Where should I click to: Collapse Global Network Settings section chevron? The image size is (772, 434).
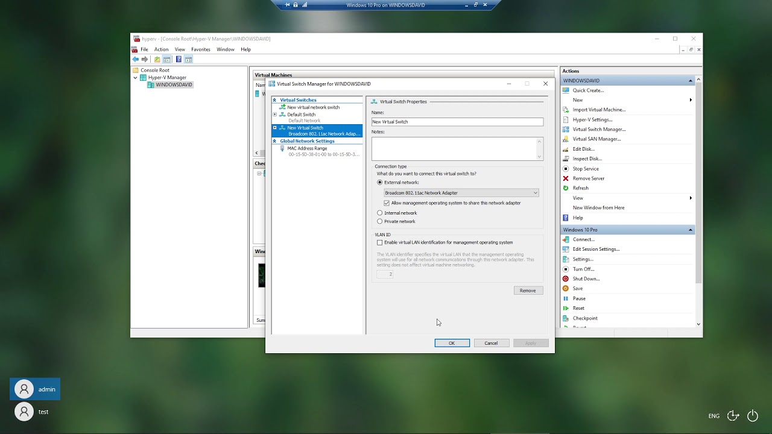pos(274,141)
